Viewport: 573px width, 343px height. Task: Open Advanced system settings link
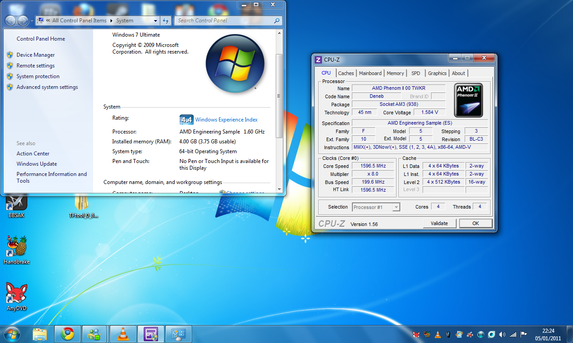(x=47, y=87)
